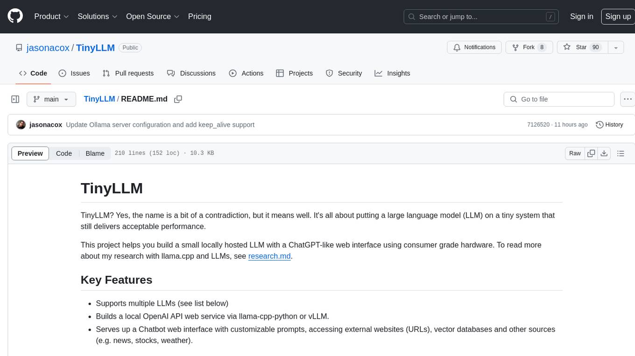The image size is (635, 356).
Task: Click the 210 lines file info text
Action: [x=164, y=153]
